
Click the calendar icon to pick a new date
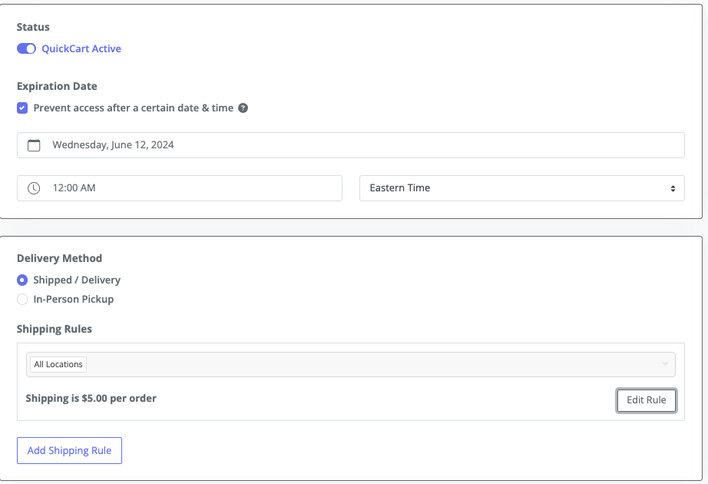point(34,144)
